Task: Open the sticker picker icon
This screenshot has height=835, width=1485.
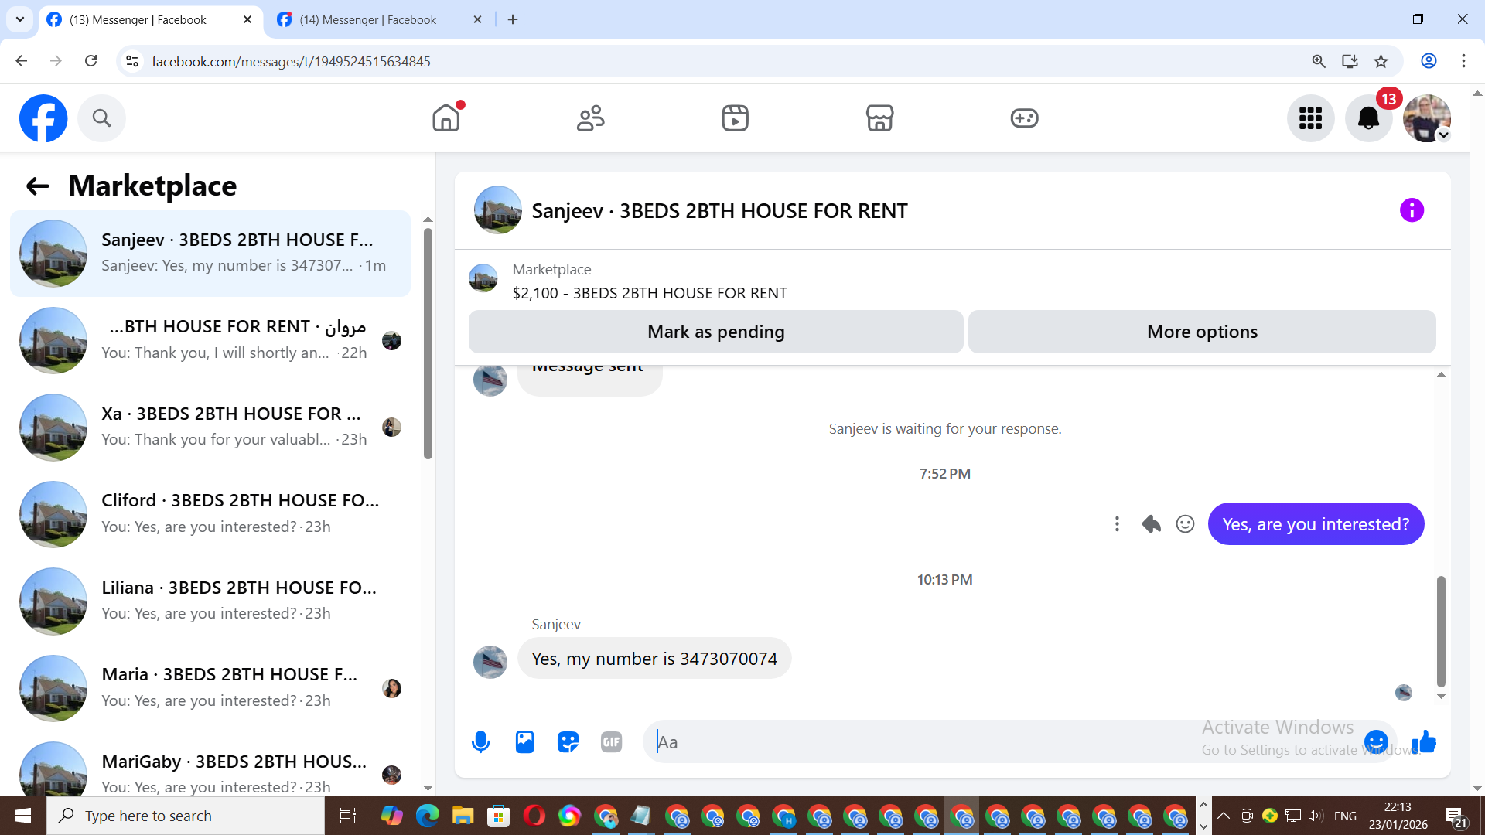Action: 568,742
